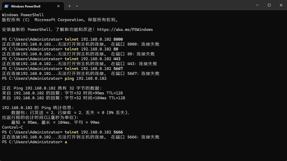This screenshot has height=161, width=287.
Task: Open a new tab with plus button
Action: coord(69,6)
